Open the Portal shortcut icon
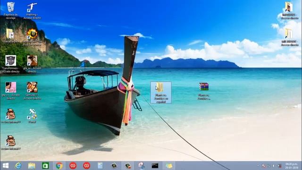302x170 pixels. click(32, 116)
